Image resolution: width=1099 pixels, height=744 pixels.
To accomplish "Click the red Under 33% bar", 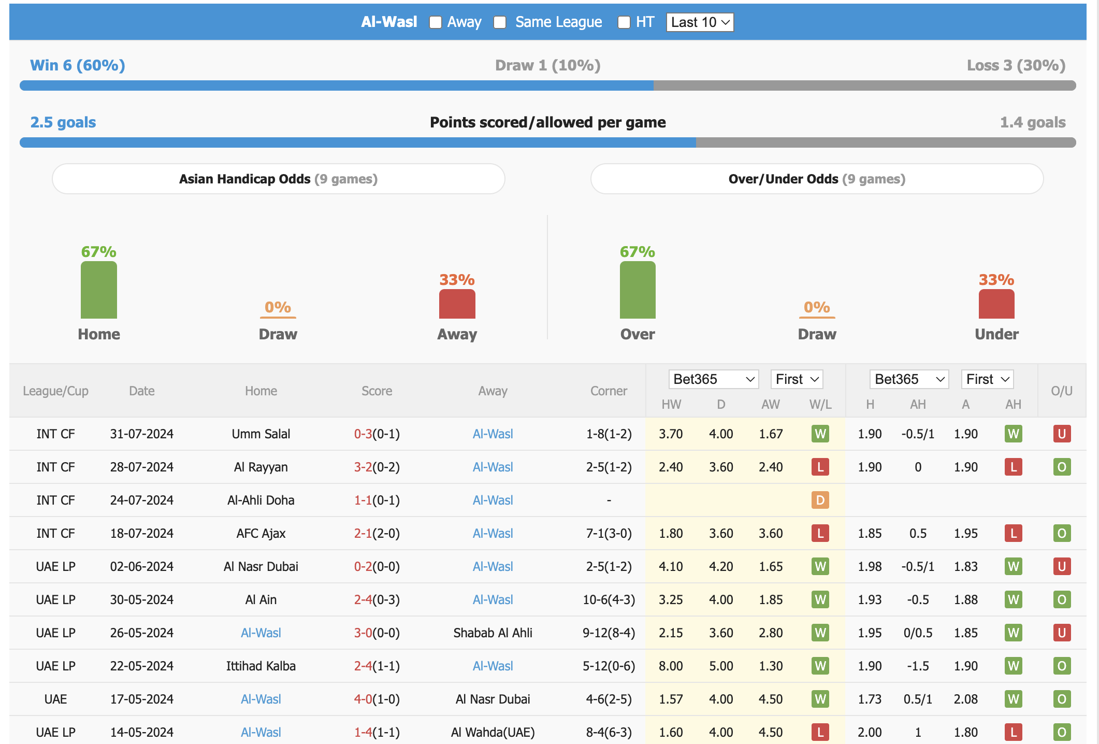I will click(x=996, y=304).
